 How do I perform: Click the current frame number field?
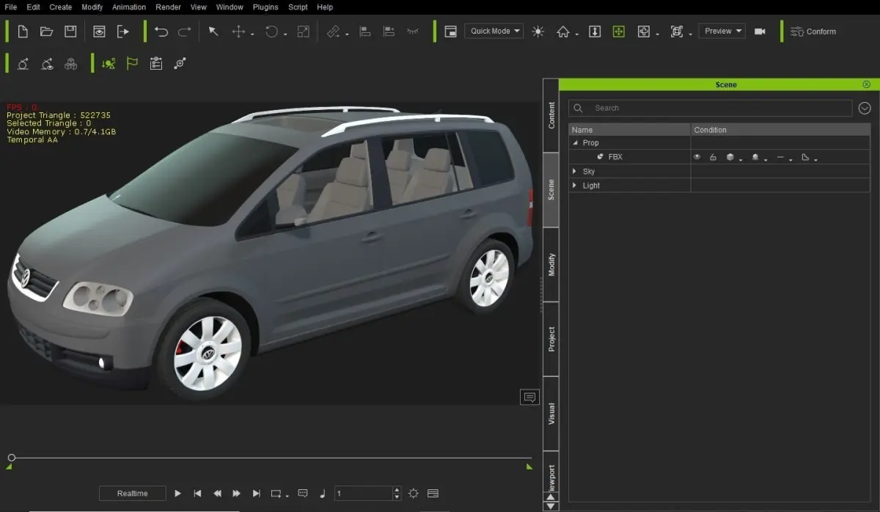364,494
